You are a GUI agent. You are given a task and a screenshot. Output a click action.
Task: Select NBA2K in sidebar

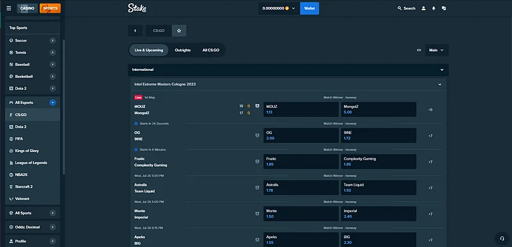pyautogui.click(x=33, y=175)
